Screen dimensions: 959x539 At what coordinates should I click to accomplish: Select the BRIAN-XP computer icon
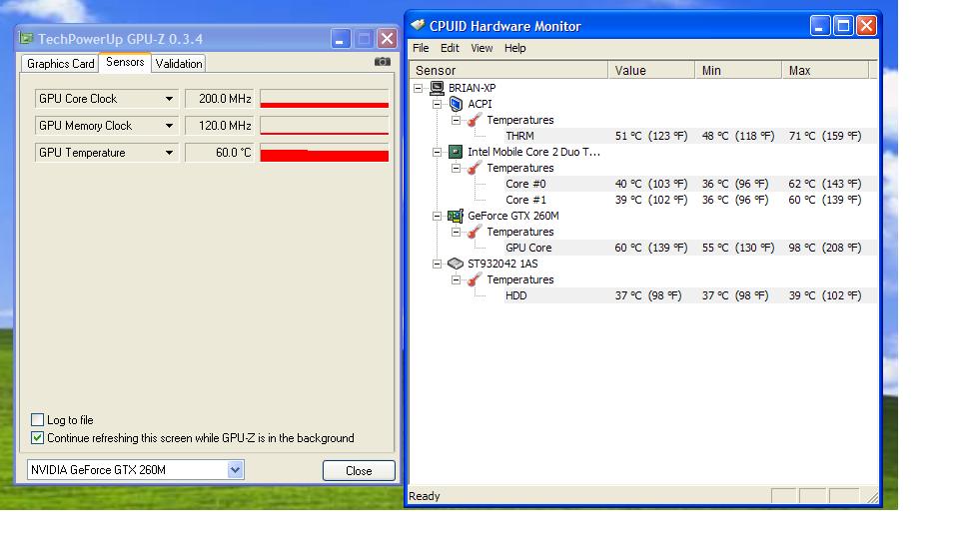pos(437,88)
